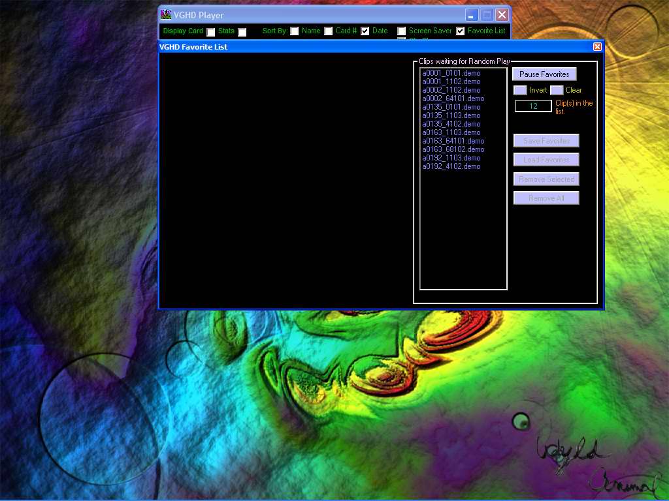Uncheck the Sort By Date checkbox
This screenshot has width=669, height=501.
point(365,31)
